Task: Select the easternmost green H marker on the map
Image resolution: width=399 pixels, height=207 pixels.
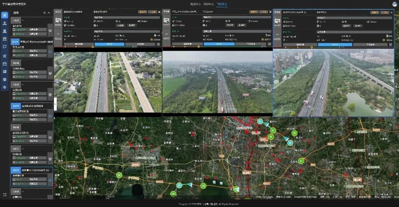Action: [x=301, y=161]
